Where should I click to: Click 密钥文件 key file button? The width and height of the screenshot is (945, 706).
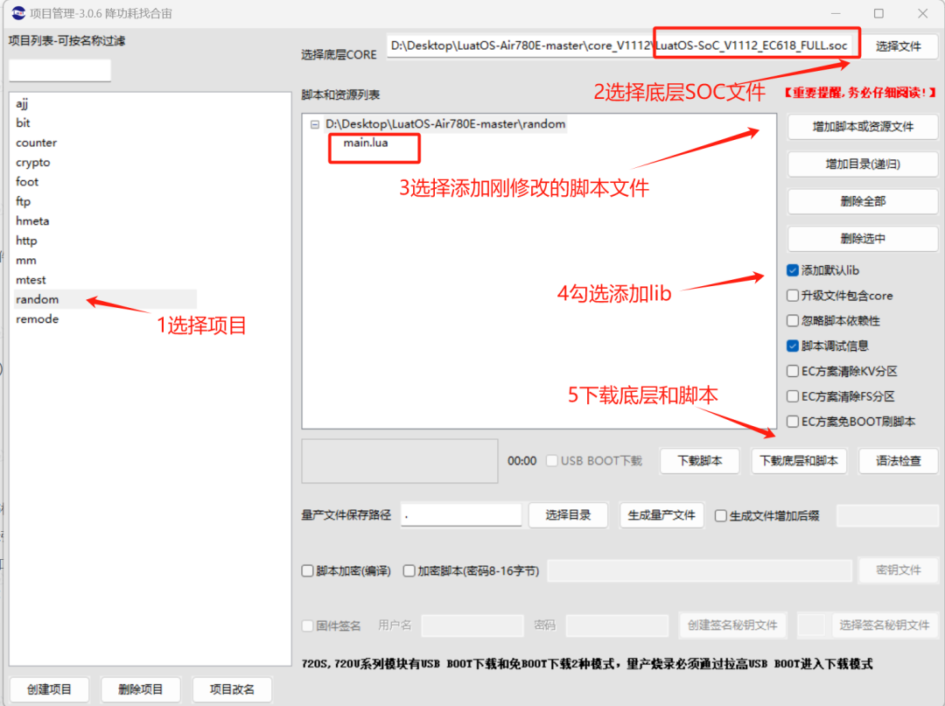click(899, 570)
